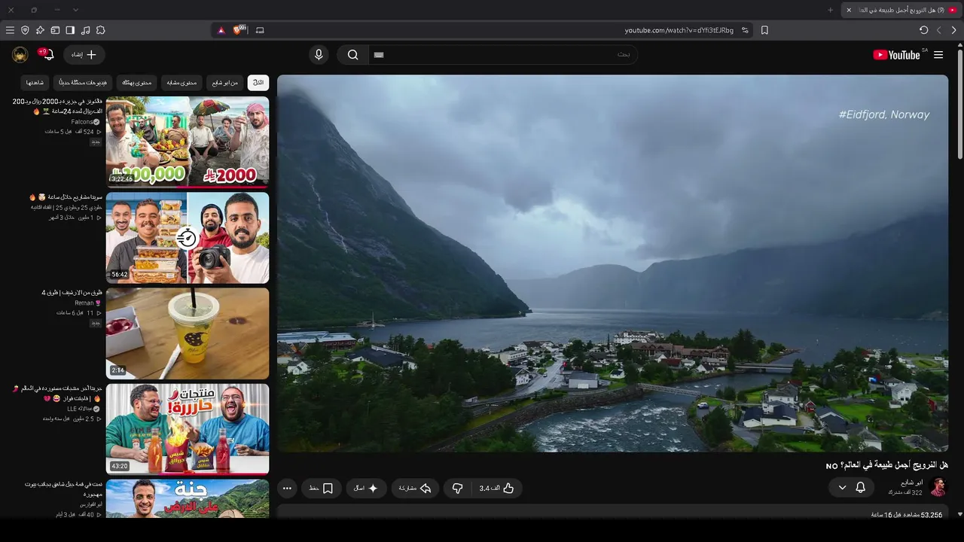Image resolution: width=964 pixels, height=542 pixels.
Task: Reload the page with the refresh icon
Action: click(x=923, y=30)
